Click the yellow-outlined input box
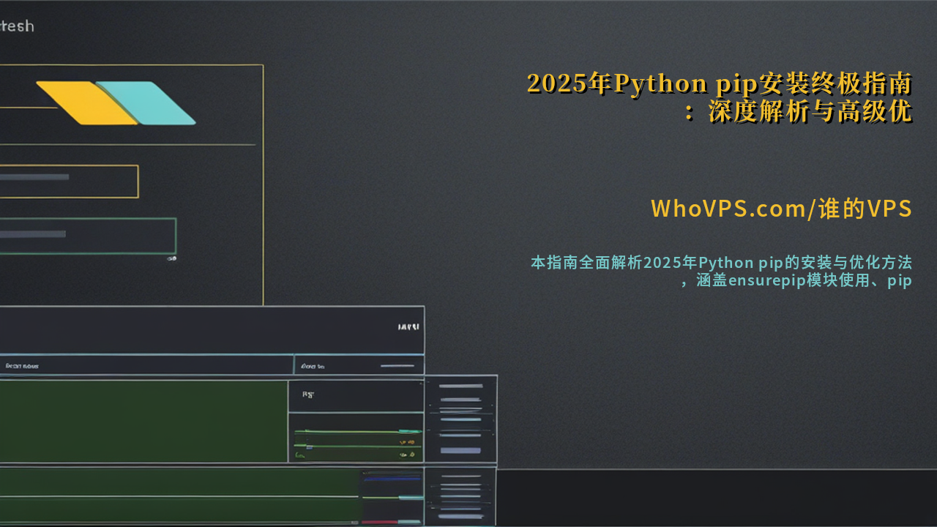 69,182
